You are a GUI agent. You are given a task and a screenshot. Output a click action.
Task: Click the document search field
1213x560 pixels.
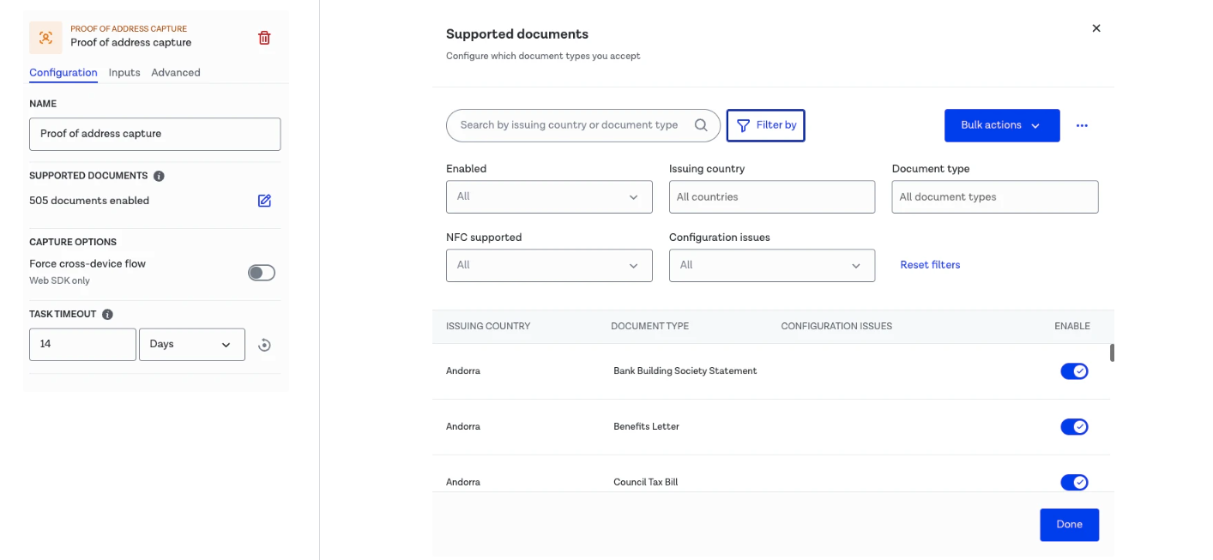[583, 125]
